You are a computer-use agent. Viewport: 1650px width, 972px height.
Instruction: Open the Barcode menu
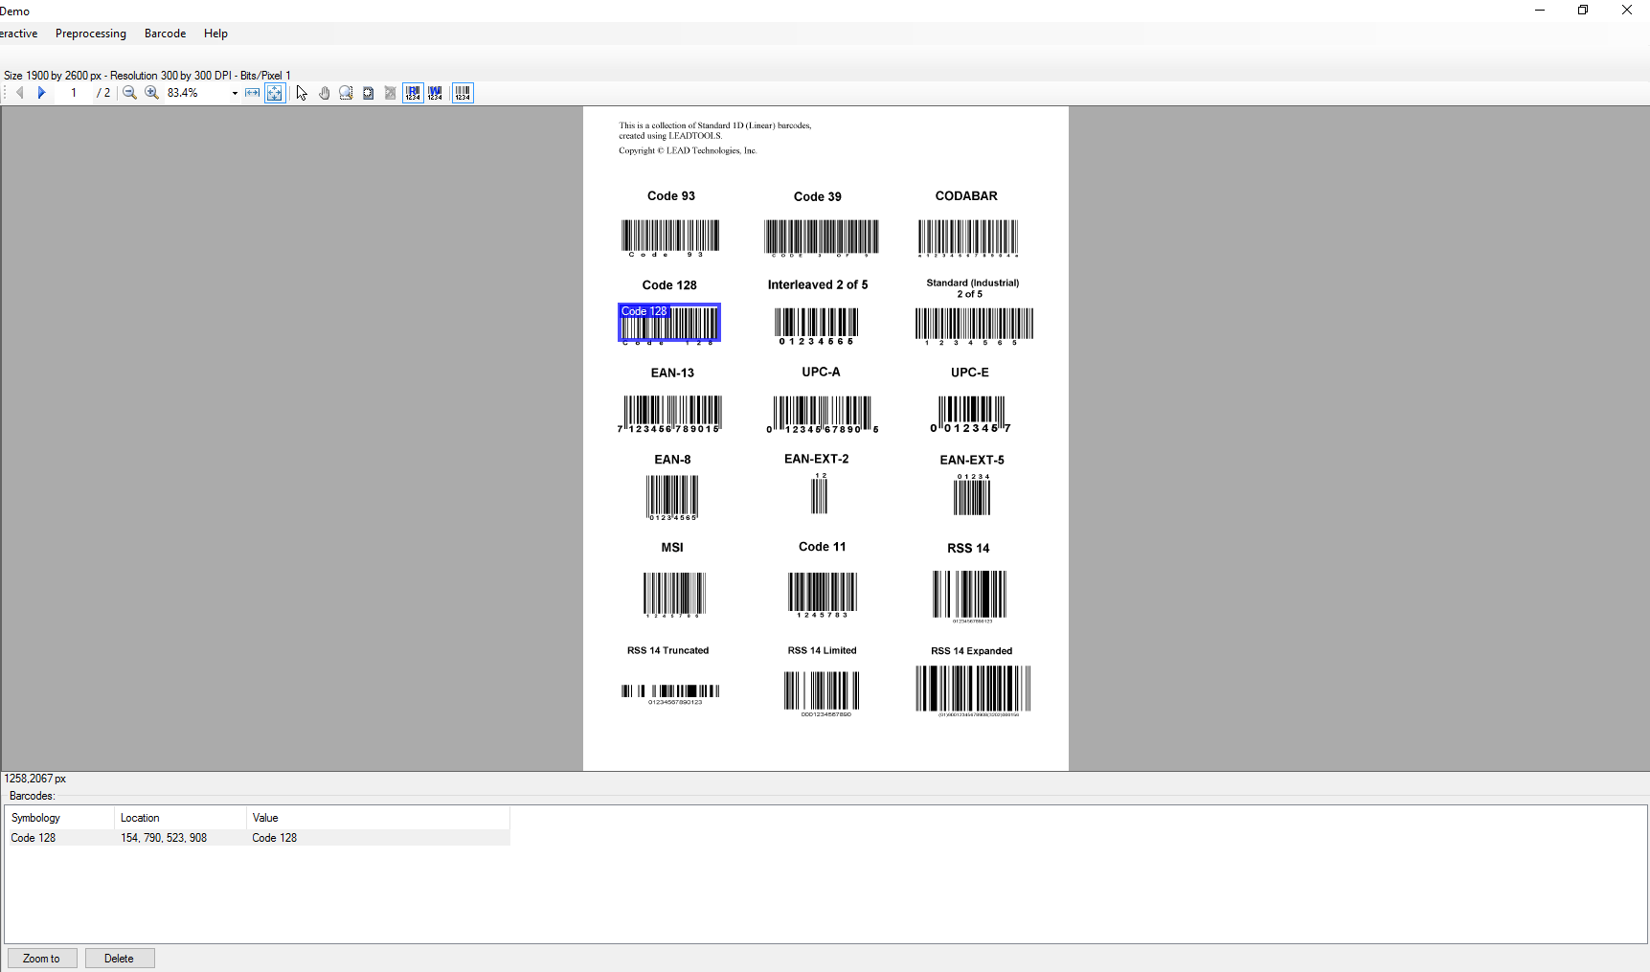pos(165,34)
